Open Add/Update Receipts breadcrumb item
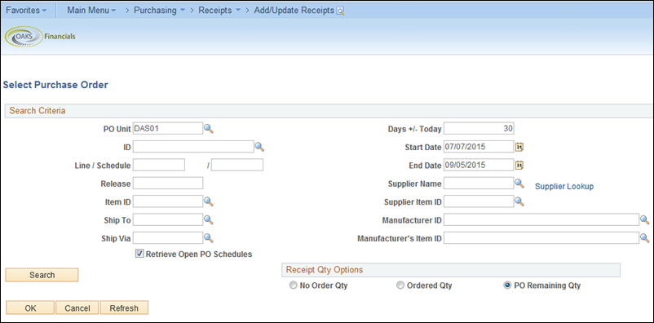 [294, 11]
